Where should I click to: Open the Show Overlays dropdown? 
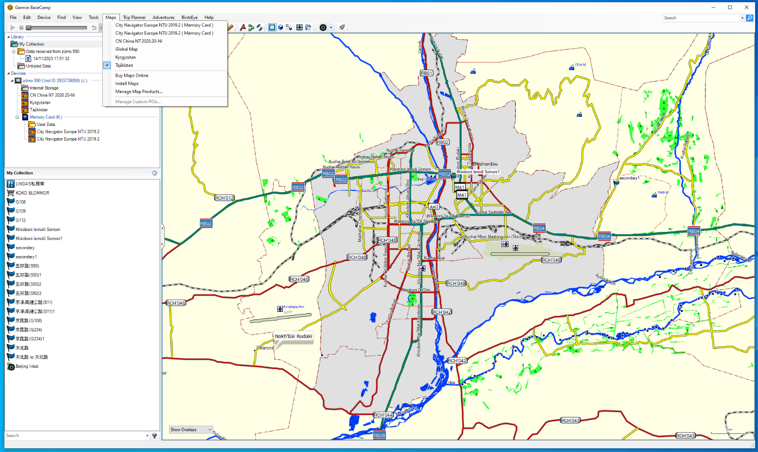coord(191,430)
